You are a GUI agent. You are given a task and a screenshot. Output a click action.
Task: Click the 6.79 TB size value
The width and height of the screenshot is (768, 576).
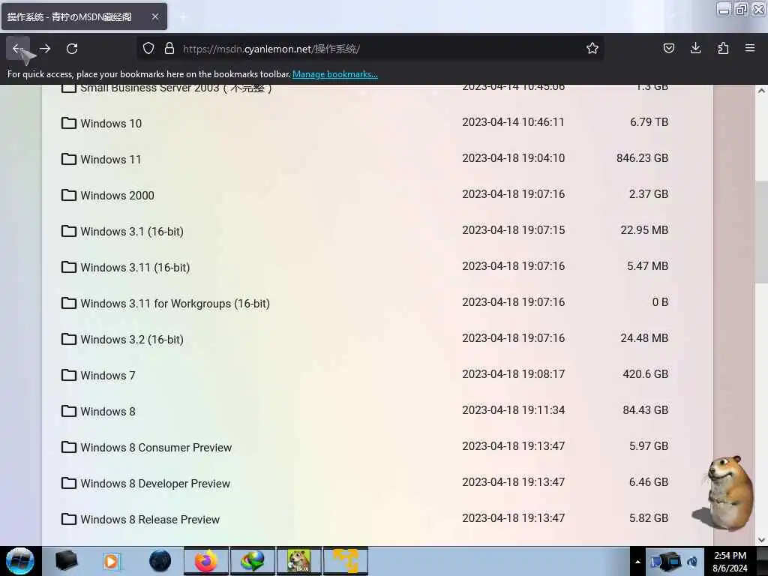[x=649, y=122]
